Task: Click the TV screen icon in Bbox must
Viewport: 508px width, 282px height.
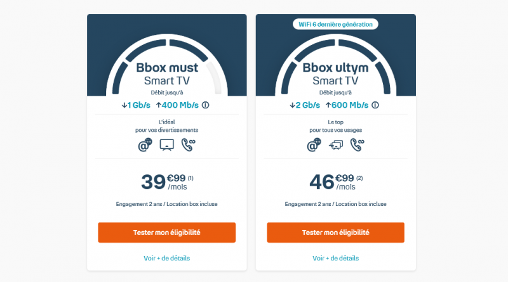Action: [166, 145]
